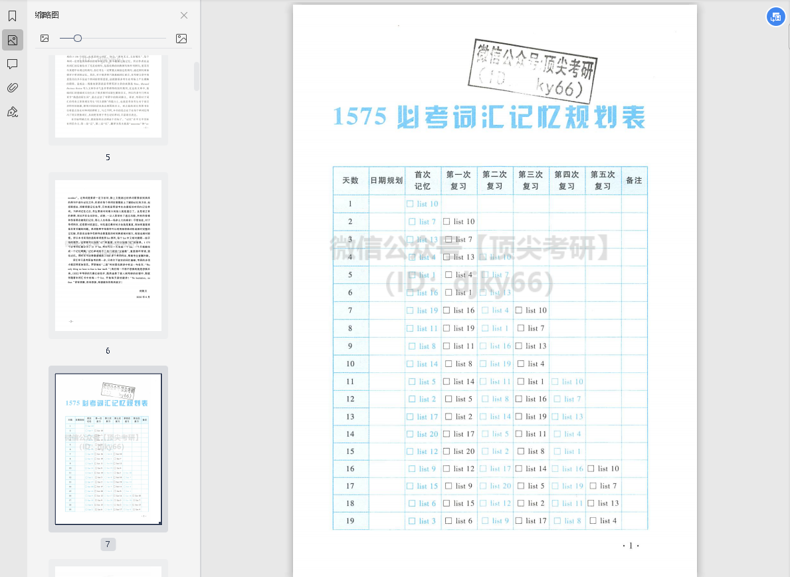Click the 备注 column header
Viewport: 790px width, 577px height.
[x=634, y=180]
